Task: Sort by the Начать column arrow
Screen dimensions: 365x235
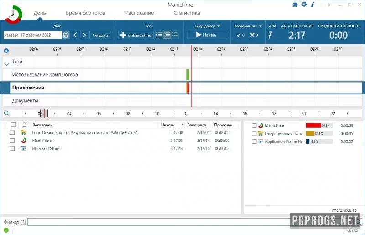Action: (x=182, y=125)
